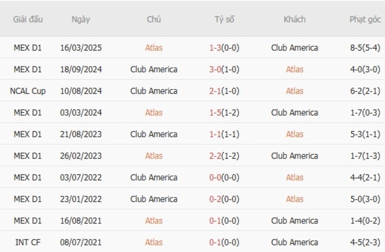Open the 0-2 score on 23/01/2022
The image size is (385, 252).
tap(215, 199)
